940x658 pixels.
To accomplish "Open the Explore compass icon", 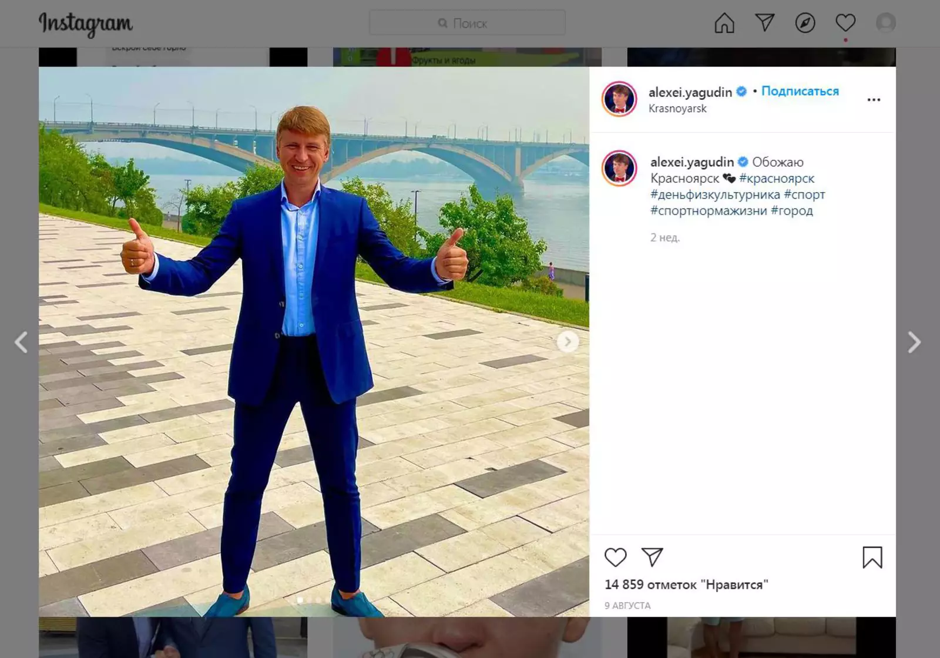I will click(805, 23).
